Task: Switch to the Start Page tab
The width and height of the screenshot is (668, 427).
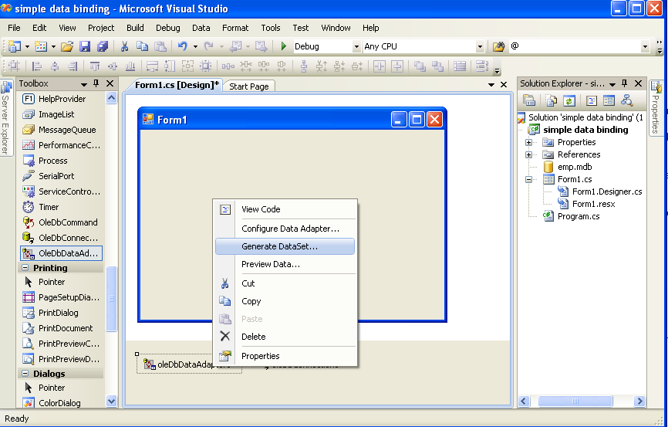Action: point(249,86)
